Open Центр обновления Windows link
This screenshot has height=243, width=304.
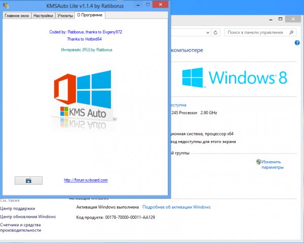28,217
